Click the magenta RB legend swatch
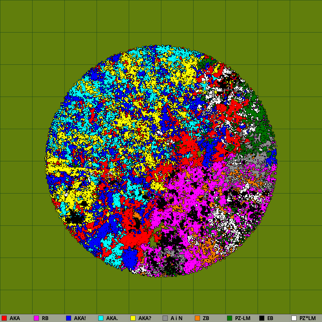 tap(36, 318)
